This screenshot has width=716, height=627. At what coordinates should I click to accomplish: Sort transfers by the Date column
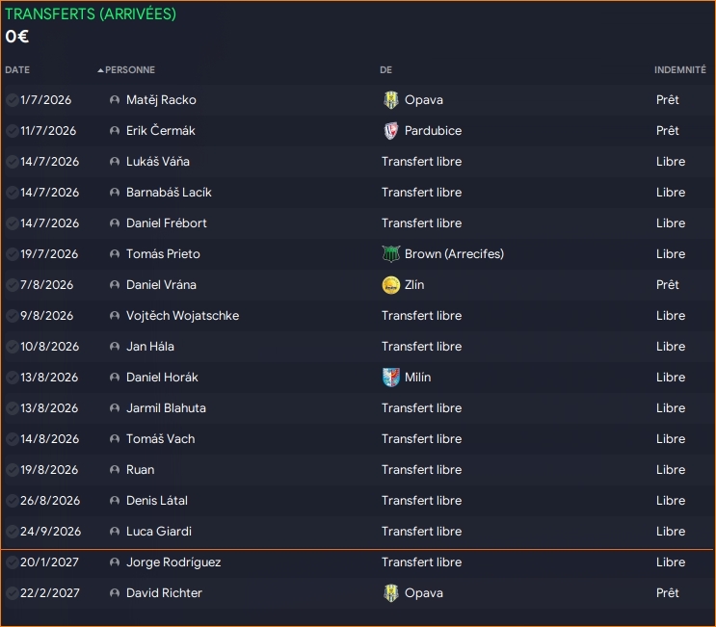[17, 70]
